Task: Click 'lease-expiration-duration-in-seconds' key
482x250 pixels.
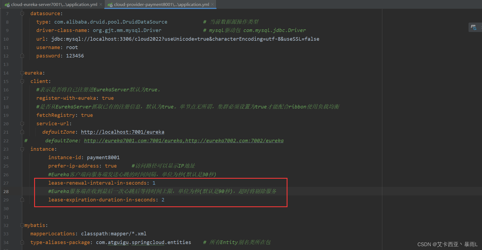Action: pyautogui.click(x=102, y=200)
